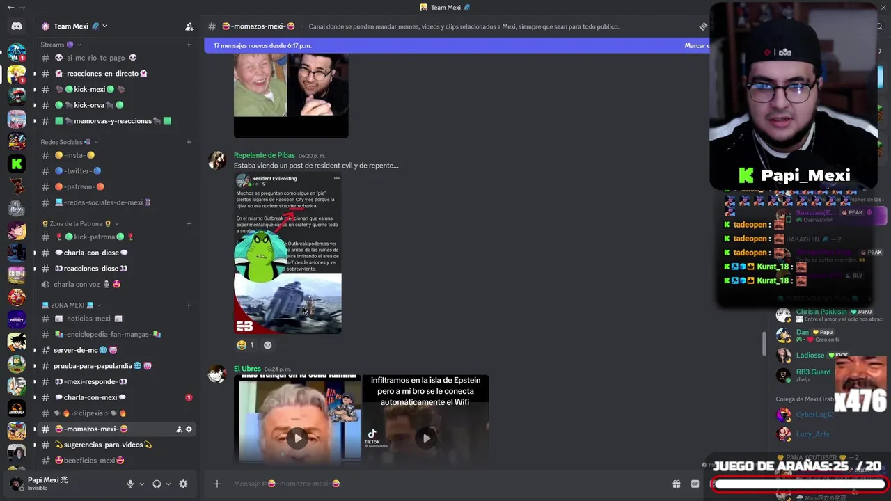Open the GIF picker icon

coord(695,484)
